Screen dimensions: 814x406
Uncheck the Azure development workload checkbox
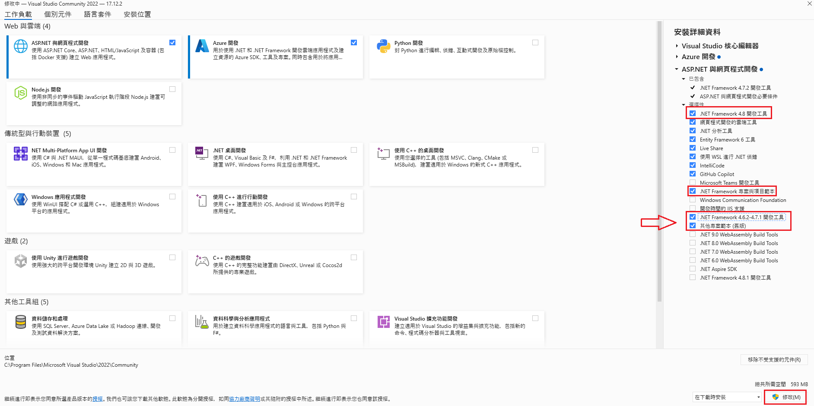click(x=354, y=42)
